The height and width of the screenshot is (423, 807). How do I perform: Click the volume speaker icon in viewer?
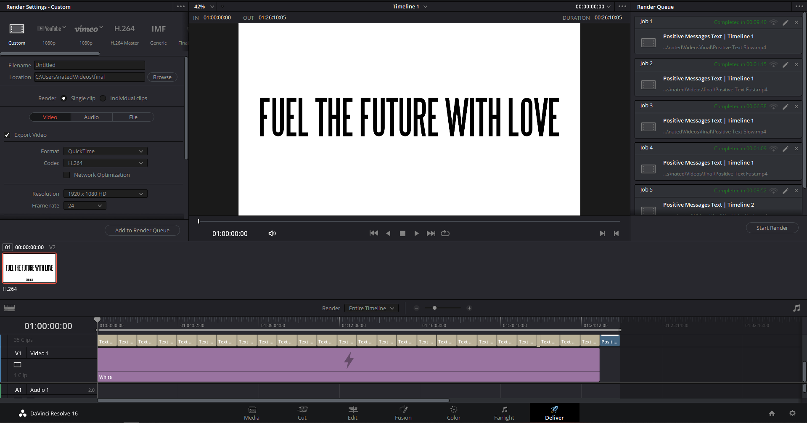[272, 233]
